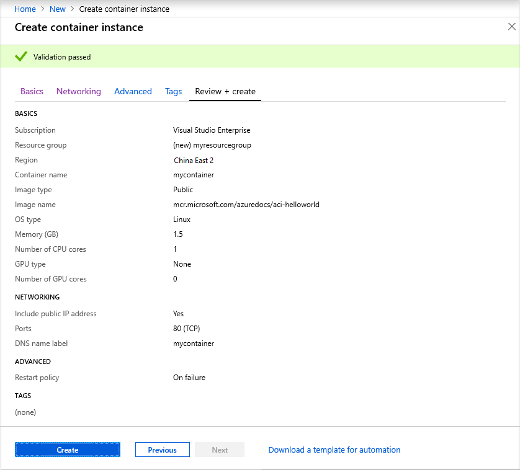The image size is (520, 470).
Task: Close the Create container instance blade
Action: click(x=512, y=27)
